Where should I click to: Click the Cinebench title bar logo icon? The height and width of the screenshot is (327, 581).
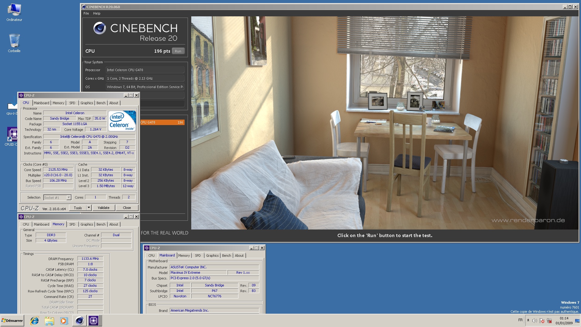pyautogui.click(x=84, y=7)
